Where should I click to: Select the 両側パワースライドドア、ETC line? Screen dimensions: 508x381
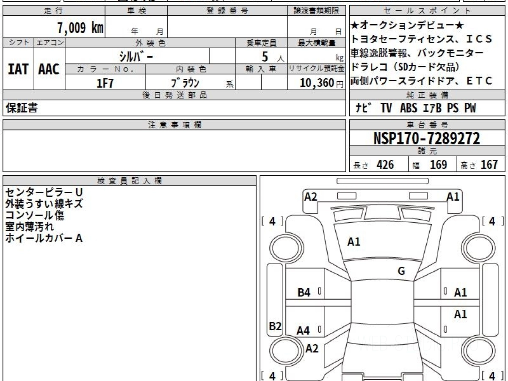pyautogui.click(x=422, y=81)
